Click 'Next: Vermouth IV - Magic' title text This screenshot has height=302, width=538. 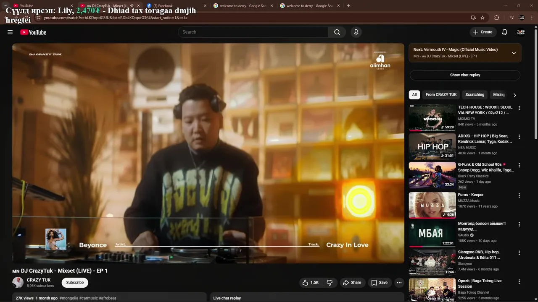click(456, 49)
